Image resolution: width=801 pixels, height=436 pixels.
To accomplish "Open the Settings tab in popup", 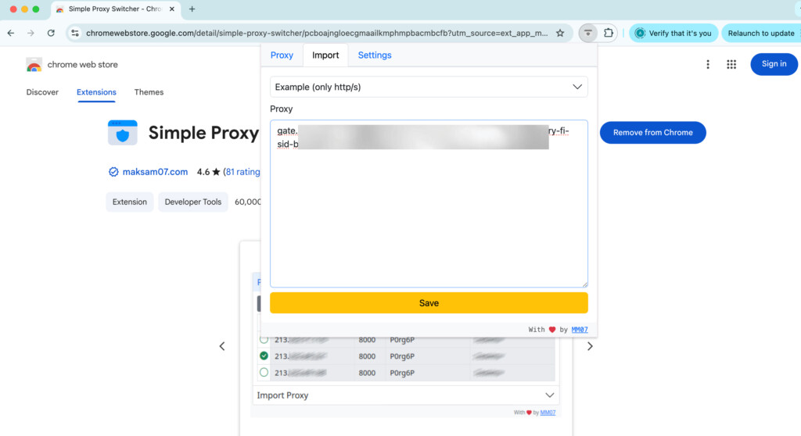I will click(x=375, y=55).
